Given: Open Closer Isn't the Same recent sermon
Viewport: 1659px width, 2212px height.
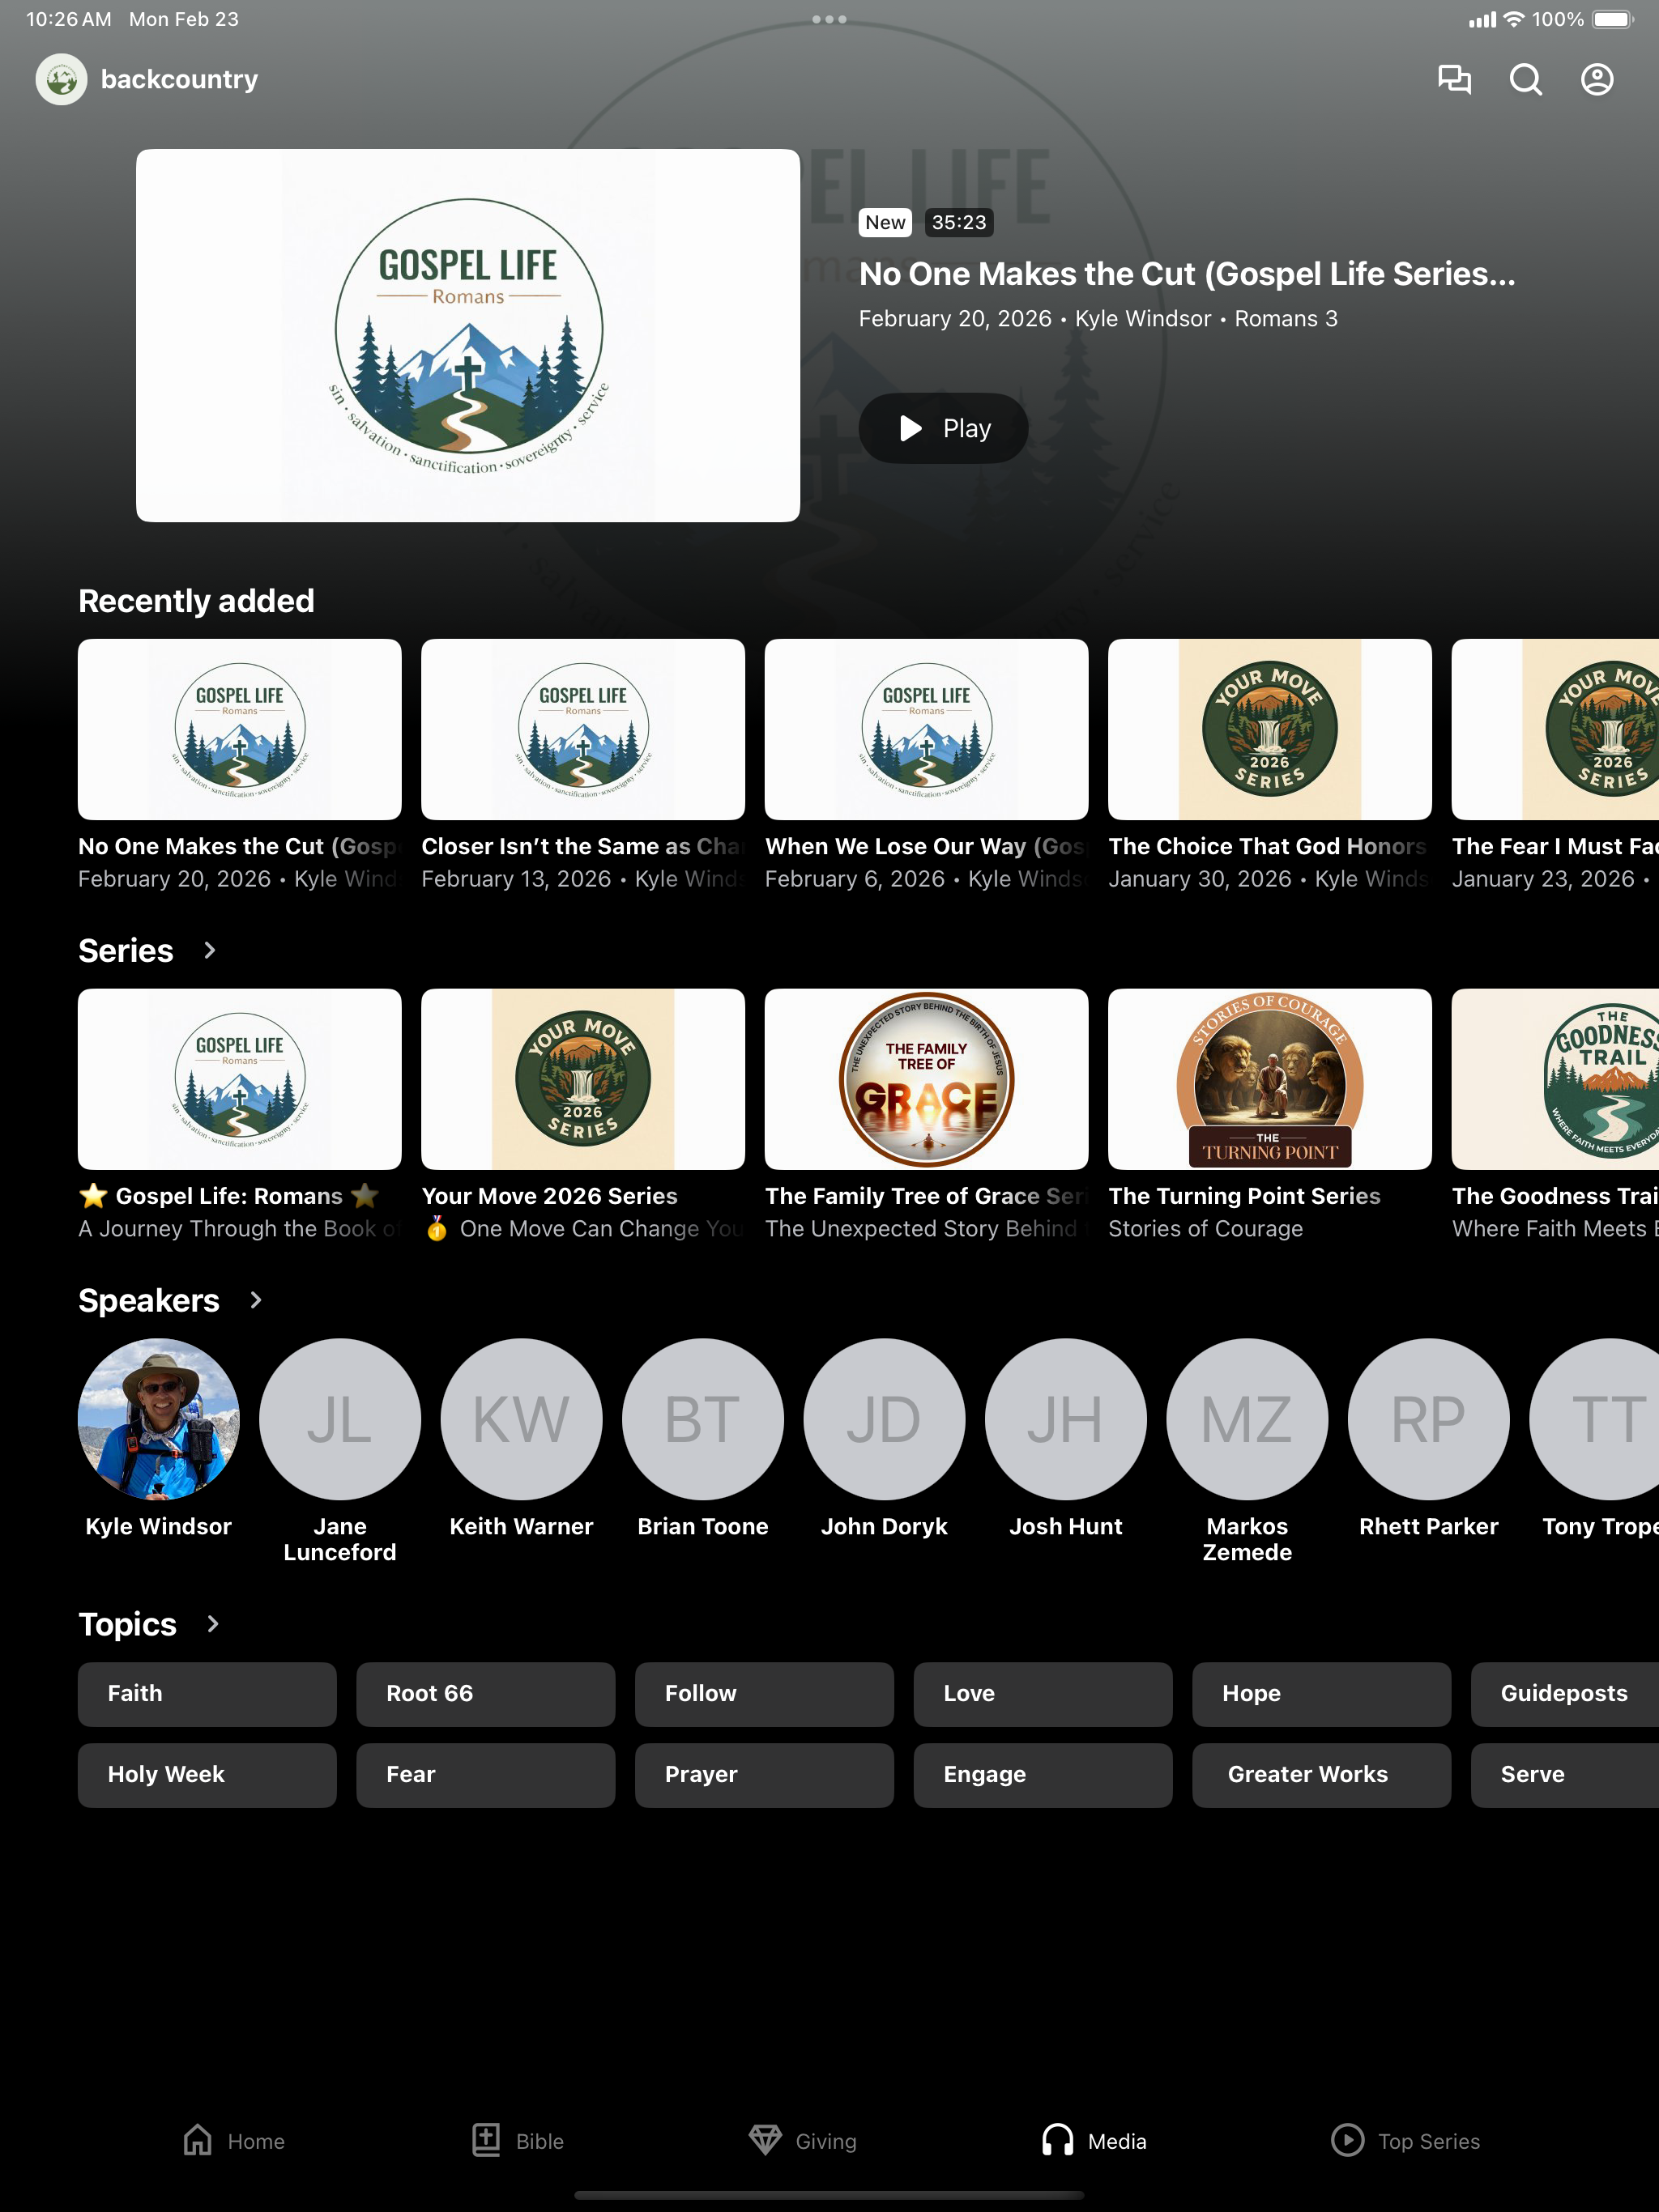Looking at the screenshot, I should click(583, 765).
